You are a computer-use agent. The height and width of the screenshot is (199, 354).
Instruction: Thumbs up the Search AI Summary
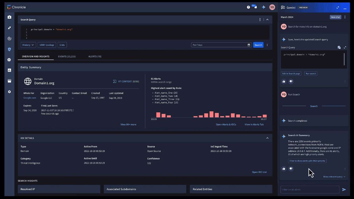click(284, 169)
